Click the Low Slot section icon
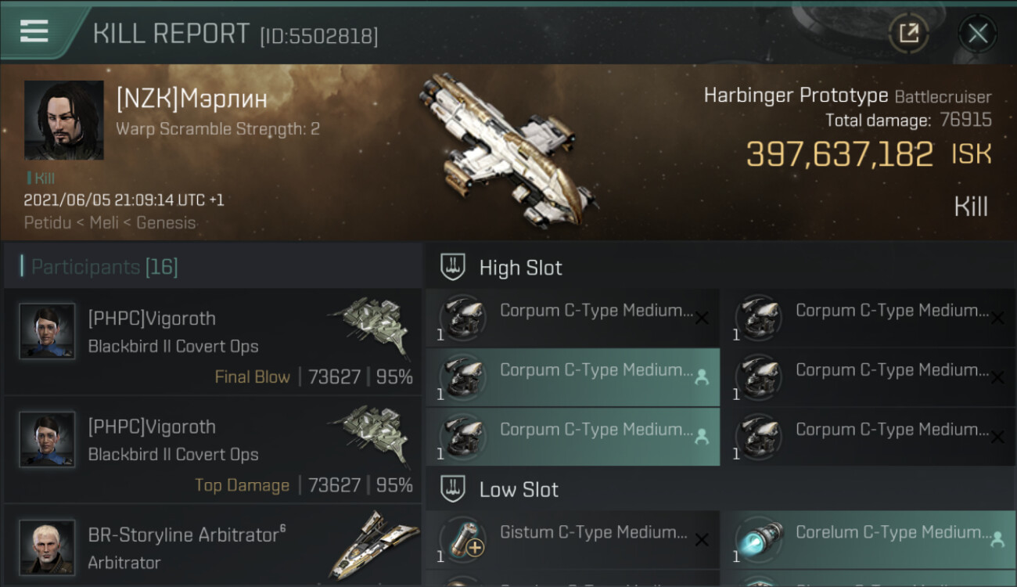Viewport: 1017px width, 587px height. (453, 489)
